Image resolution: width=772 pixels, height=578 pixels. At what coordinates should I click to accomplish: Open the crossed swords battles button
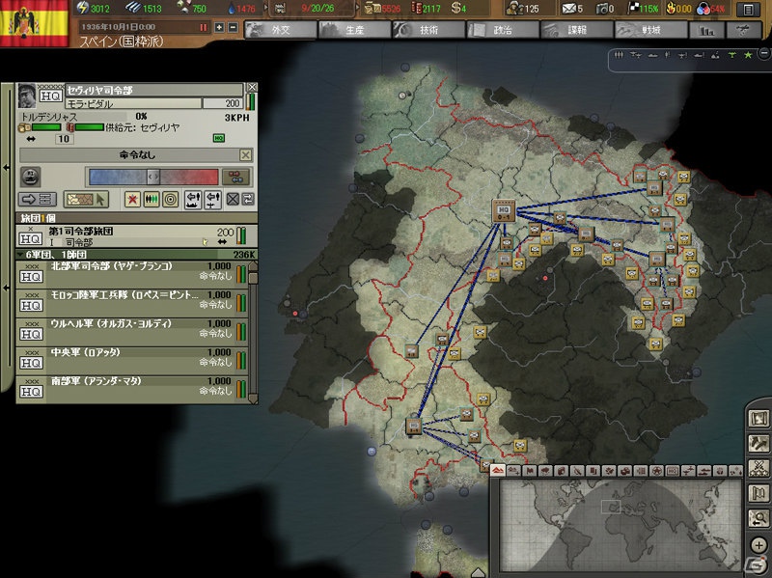pos(758,468)
